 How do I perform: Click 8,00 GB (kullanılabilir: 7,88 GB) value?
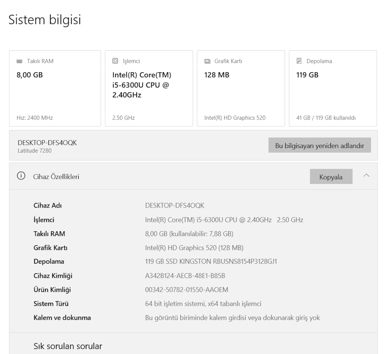189,234
